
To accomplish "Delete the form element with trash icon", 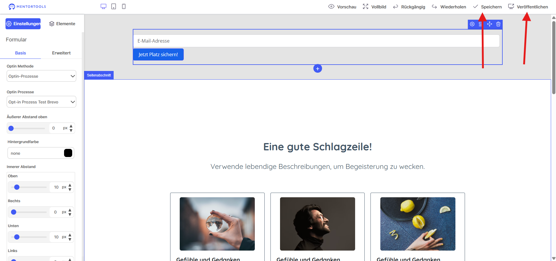I will (498, 24).
